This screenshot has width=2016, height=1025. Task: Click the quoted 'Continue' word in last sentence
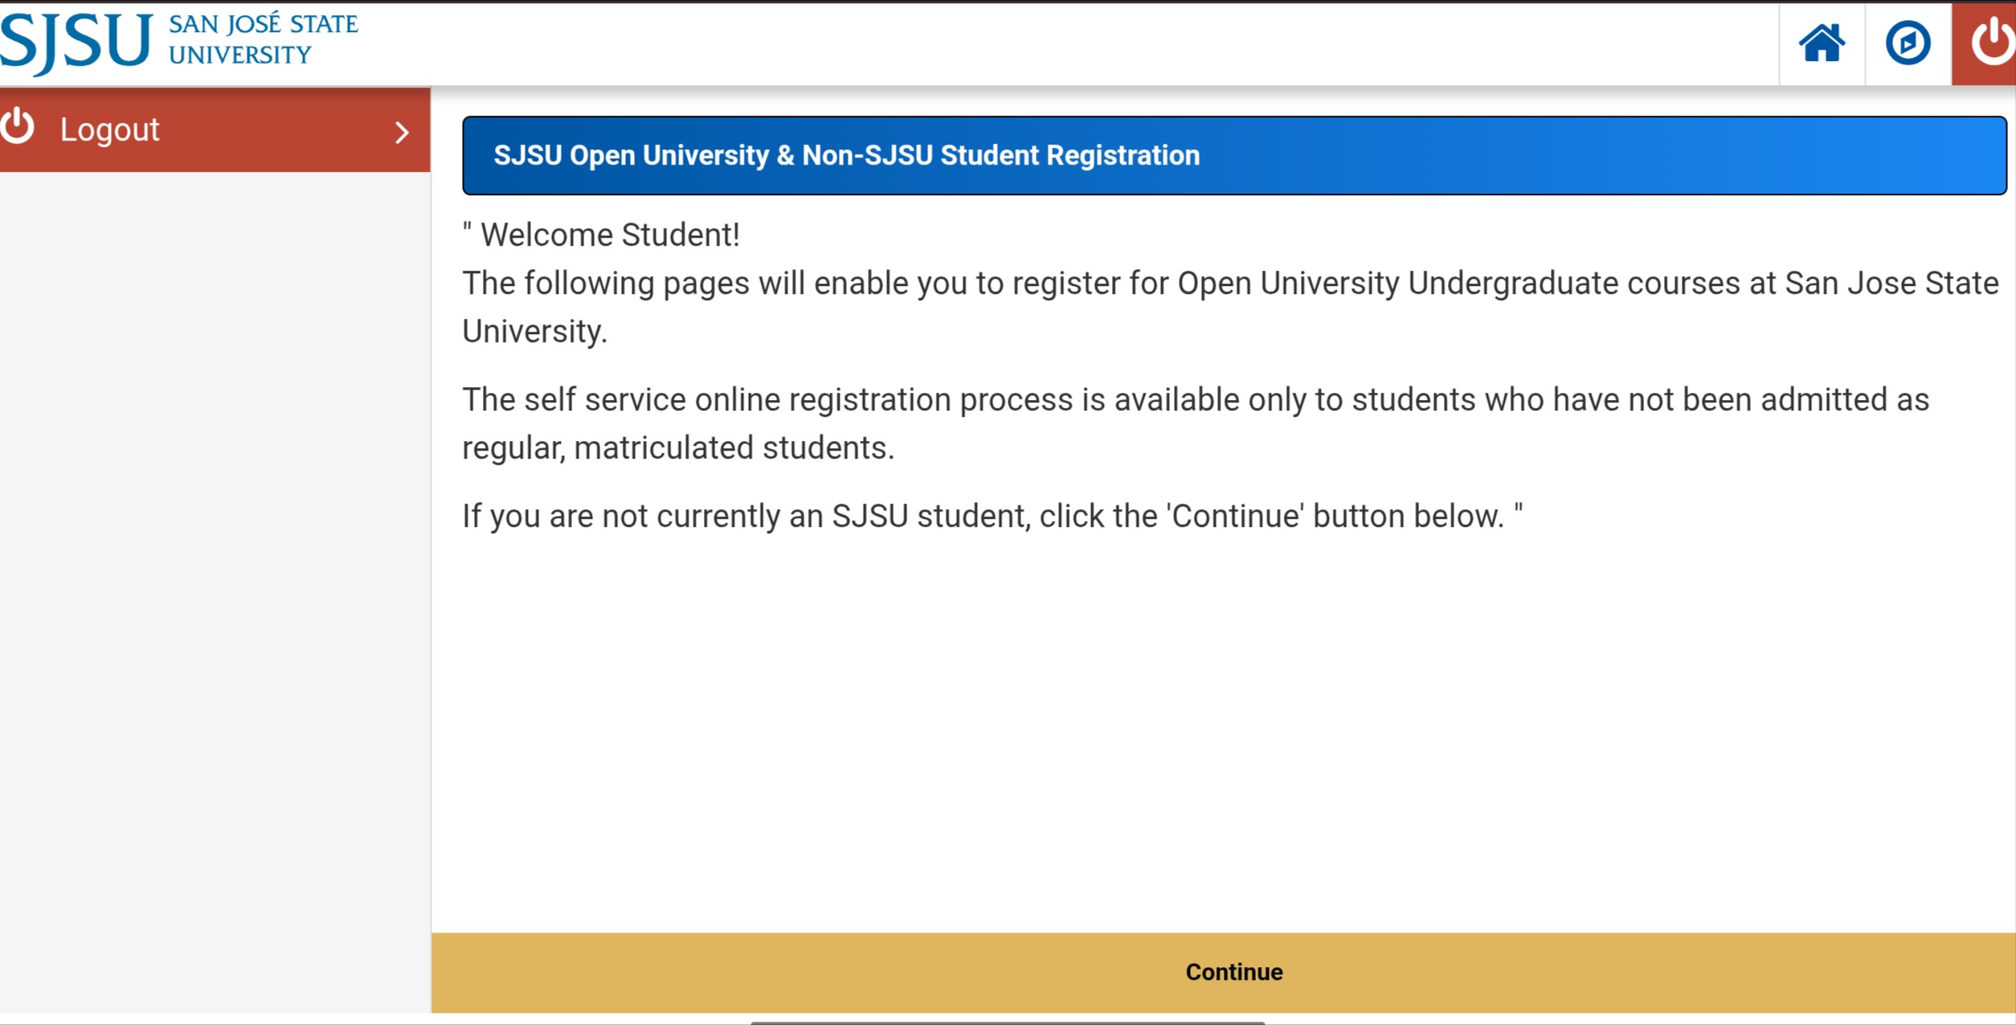pyautogui.click(x=1235, y=517)
